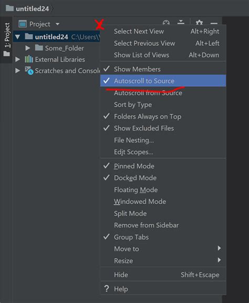Expand External Libraries node
This screenshot has height=303, width=249.
17,59
